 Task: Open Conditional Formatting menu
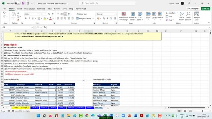point(123,16)
